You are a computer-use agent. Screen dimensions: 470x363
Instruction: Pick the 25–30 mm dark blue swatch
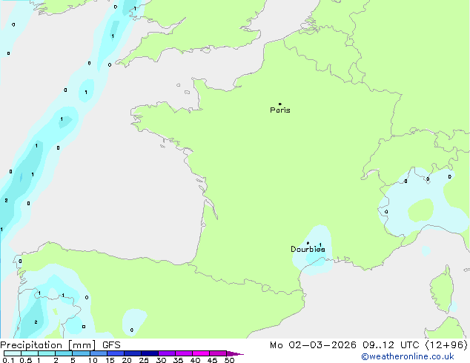(149, 353)
